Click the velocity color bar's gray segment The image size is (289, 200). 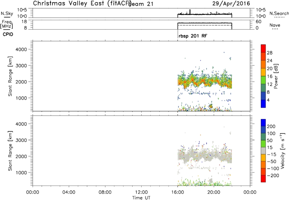click(263, 151)
